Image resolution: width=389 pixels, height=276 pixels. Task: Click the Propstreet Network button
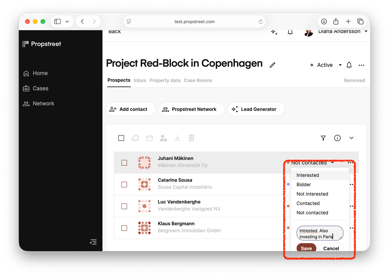[x=191, y=109]
